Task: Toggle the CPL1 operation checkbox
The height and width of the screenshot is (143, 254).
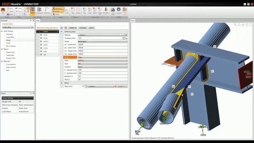Action: pos(41,51)
